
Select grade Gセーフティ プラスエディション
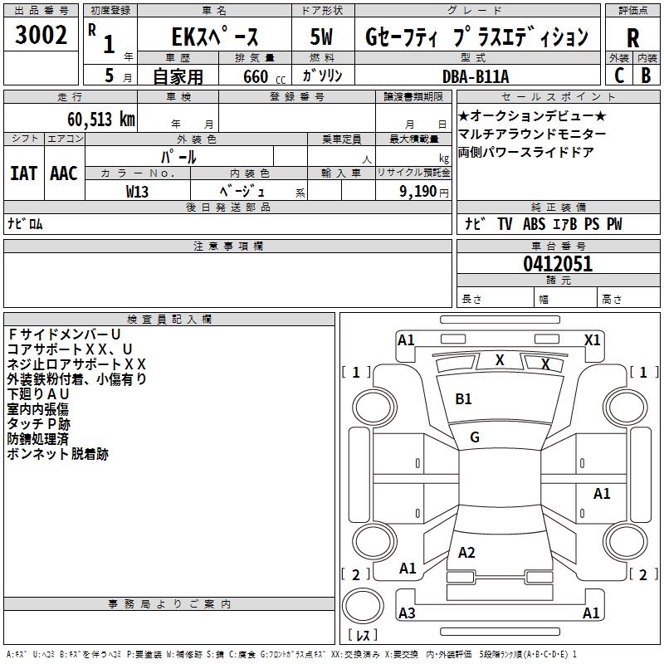pos(476,37)
